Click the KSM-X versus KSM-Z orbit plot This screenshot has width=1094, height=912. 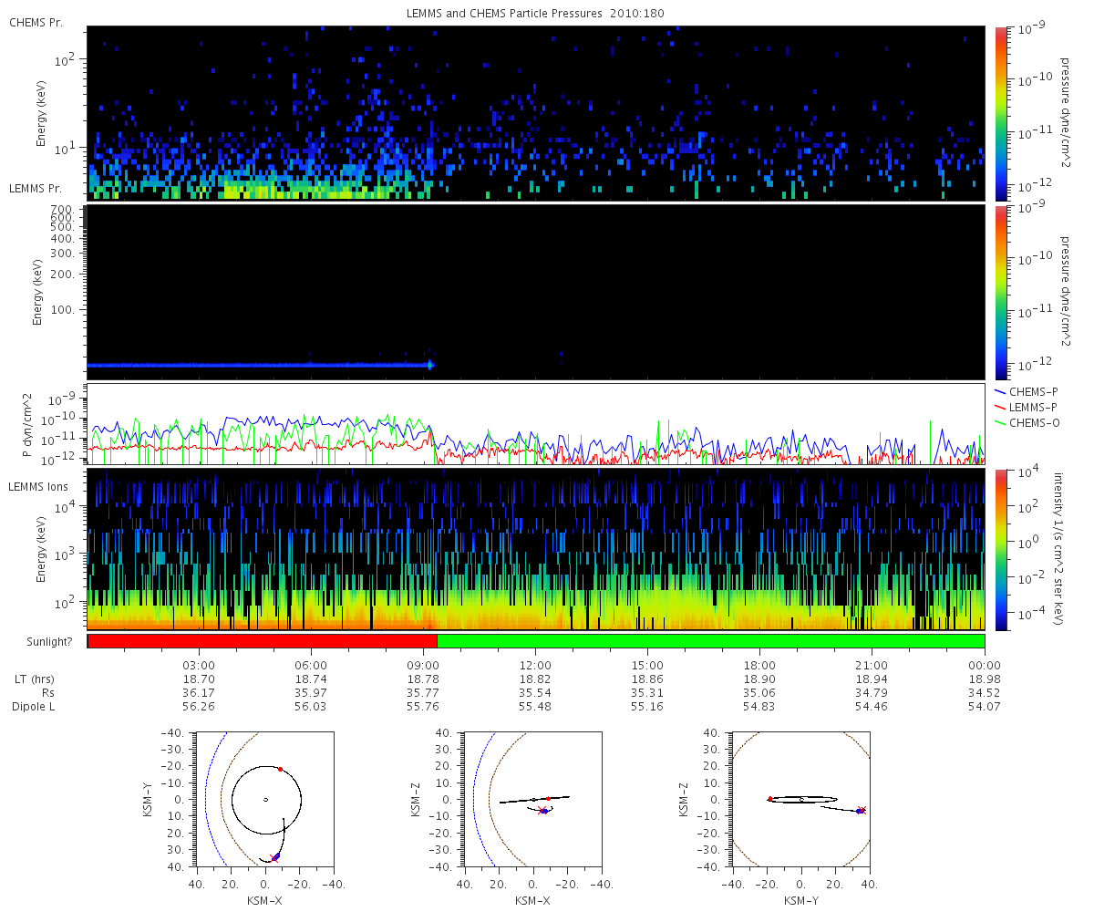(532, 799)
